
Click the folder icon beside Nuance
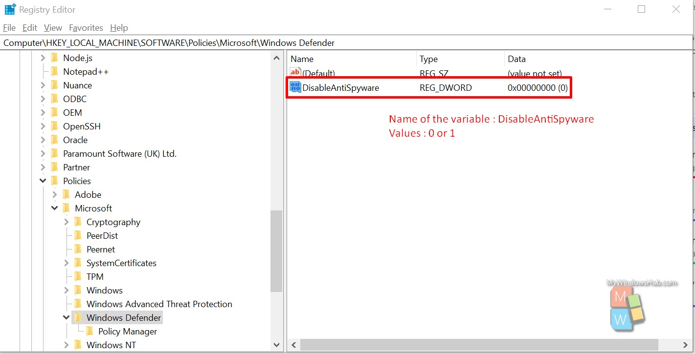[54, 85]
